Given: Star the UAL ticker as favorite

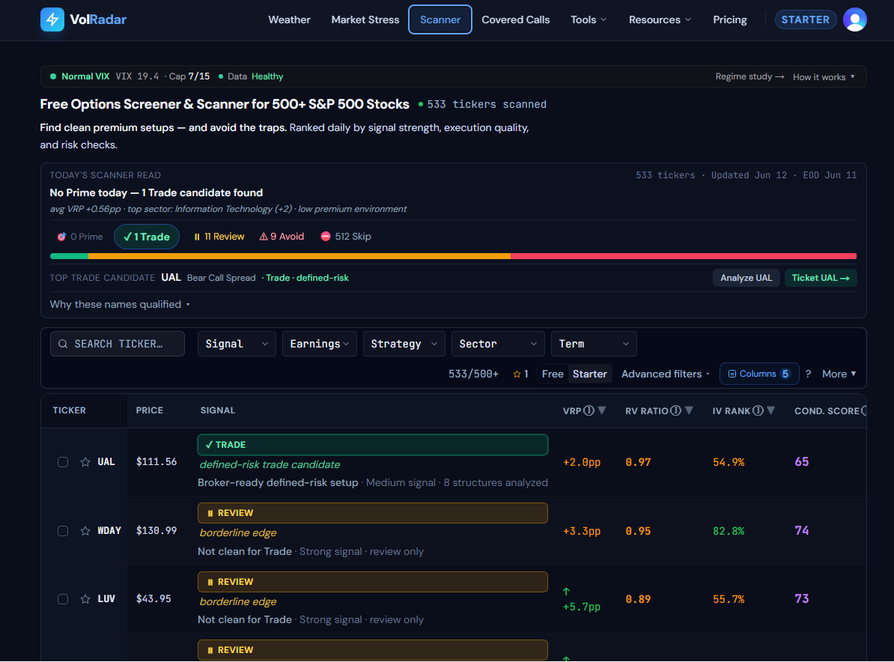Looking at the screenshot, I should (85, 462).
